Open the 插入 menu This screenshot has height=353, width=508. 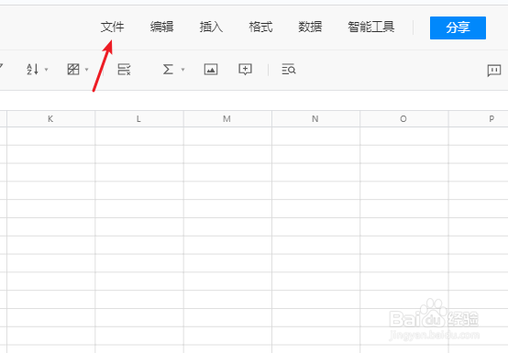point(211,27)
